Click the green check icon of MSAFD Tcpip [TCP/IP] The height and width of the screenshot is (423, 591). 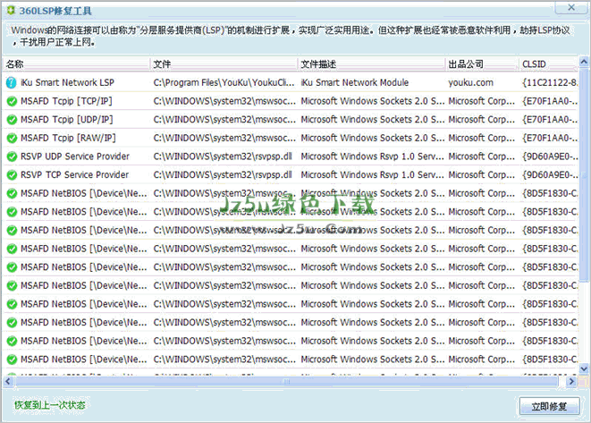(x=12, y=101)
